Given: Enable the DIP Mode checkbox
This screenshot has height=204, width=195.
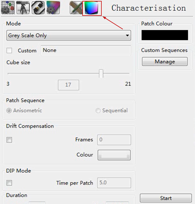Looking at the screenshot, I should click(9, 183).
